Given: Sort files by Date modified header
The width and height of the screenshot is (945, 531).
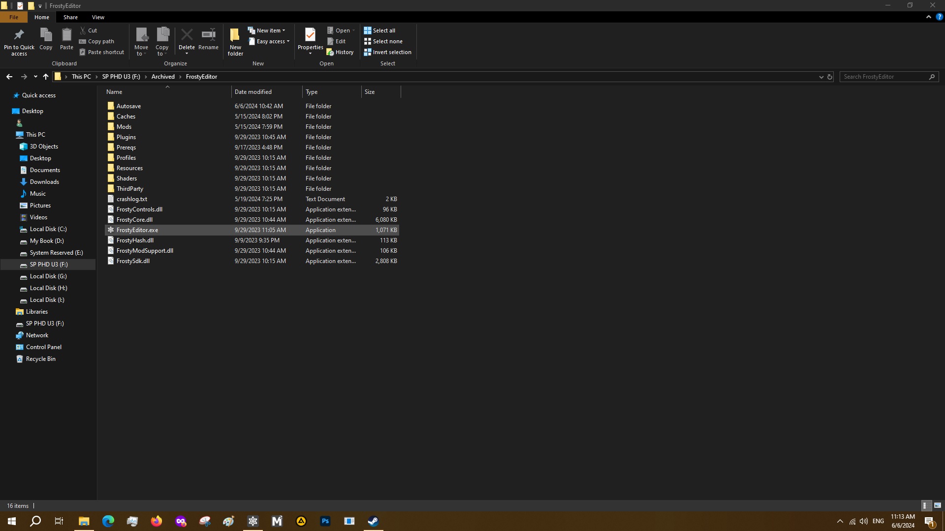Looking at the screenshot, I should pyautogui.click(x=253, y=92).
